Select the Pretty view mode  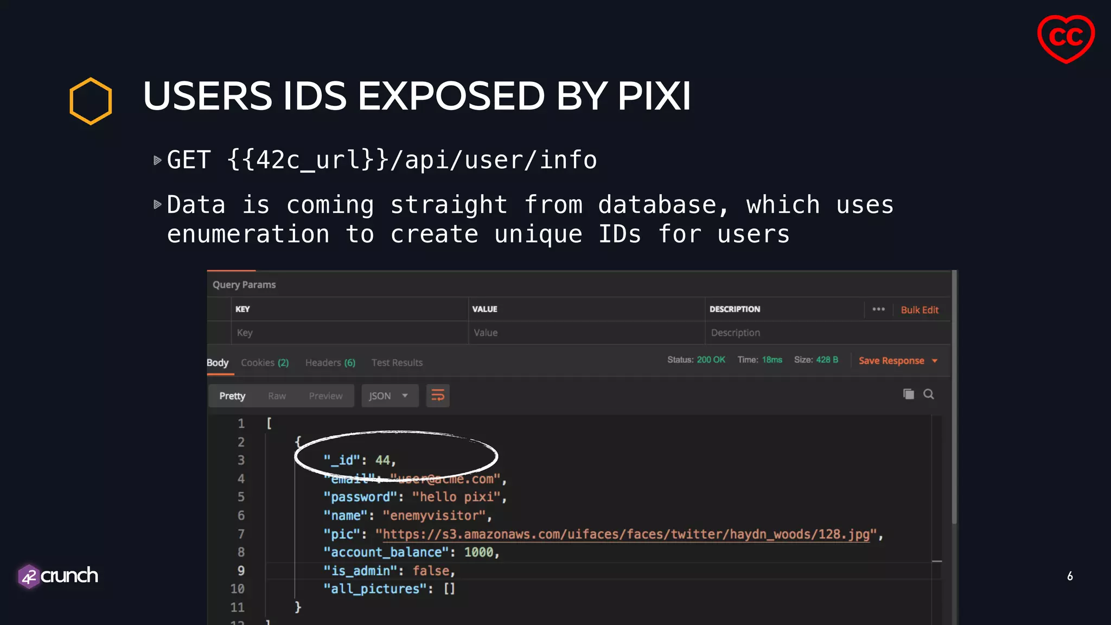tap(232, 396)
